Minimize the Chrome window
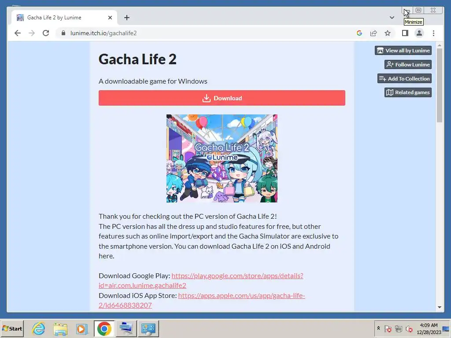 407,11
